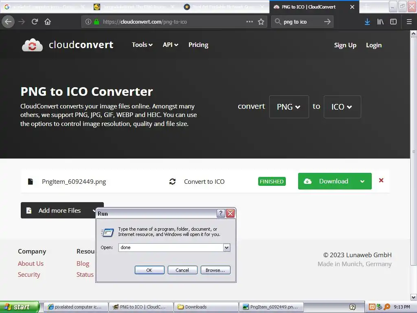Close the Run dialog with red X
The image size is (417, 313).
[230, 213]
